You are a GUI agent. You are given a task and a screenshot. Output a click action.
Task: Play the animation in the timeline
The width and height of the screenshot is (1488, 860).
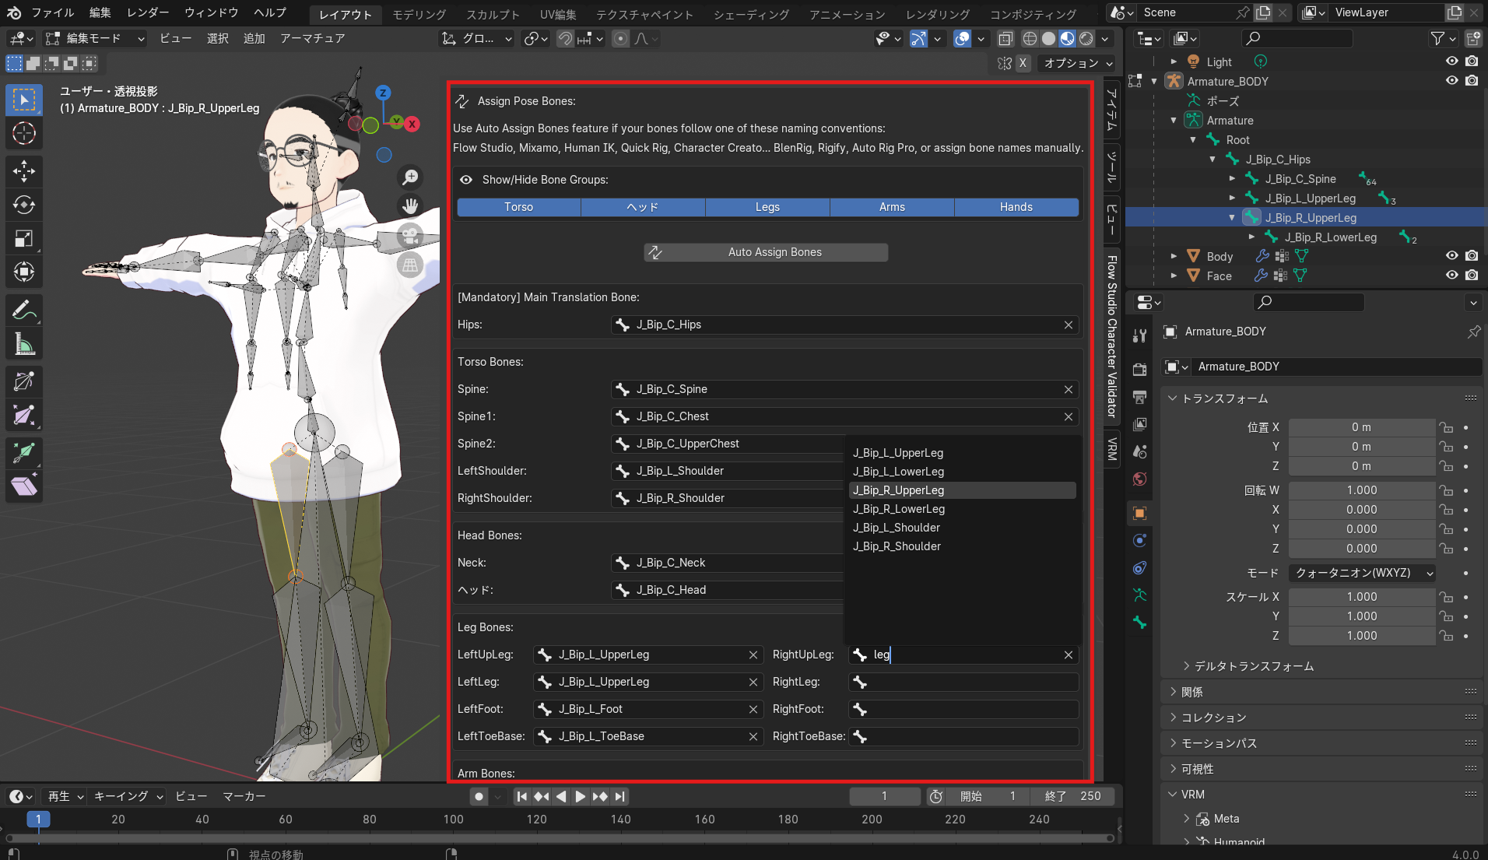(x=581, y=796)
